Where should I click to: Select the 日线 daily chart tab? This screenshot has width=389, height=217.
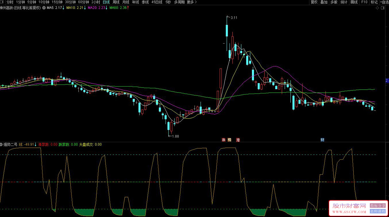pyautogui.click(x=106, y=2)
